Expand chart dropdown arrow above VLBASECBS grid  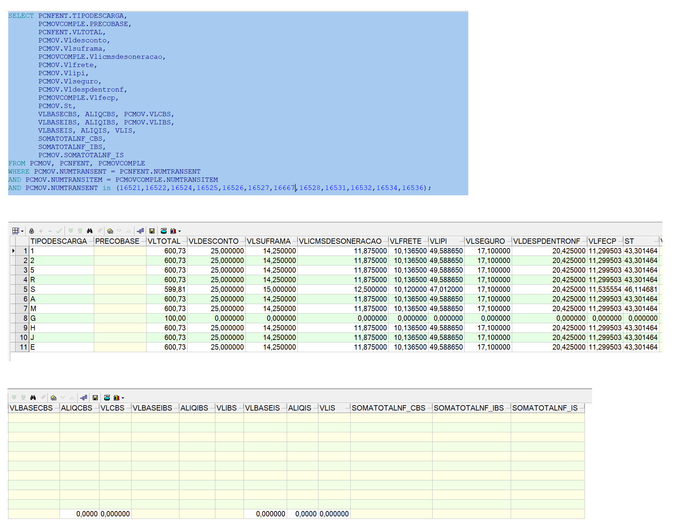coord(123,398)
